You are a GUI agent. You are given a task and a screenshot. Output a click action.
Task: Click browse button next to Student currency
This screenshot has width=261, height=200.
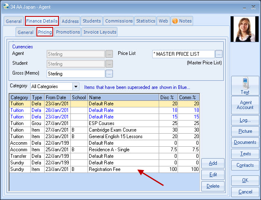click(109, 64)
